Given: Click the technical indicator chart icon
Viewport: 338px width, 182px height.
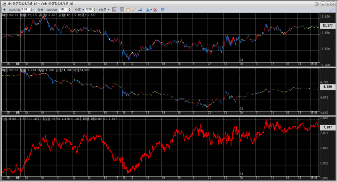Looking at the screenshot, I should (148, 10).
